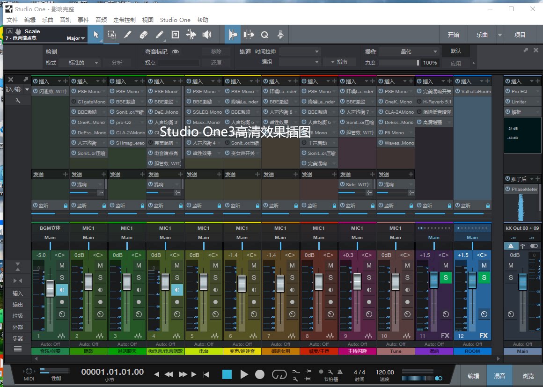Click the play button in transport
This screenshot has width=543, height=387.
point(244,374)
